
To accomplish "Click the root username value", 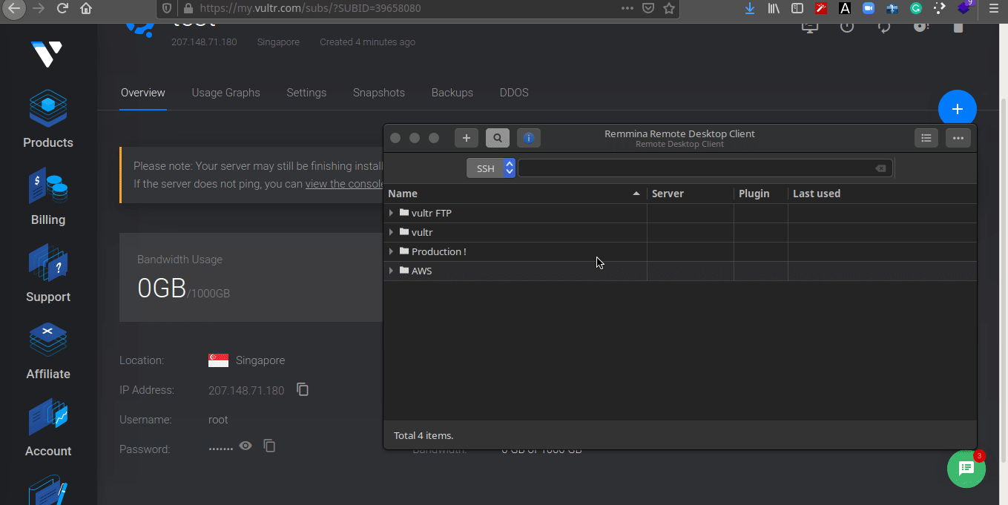I will [x=218, y=420].
